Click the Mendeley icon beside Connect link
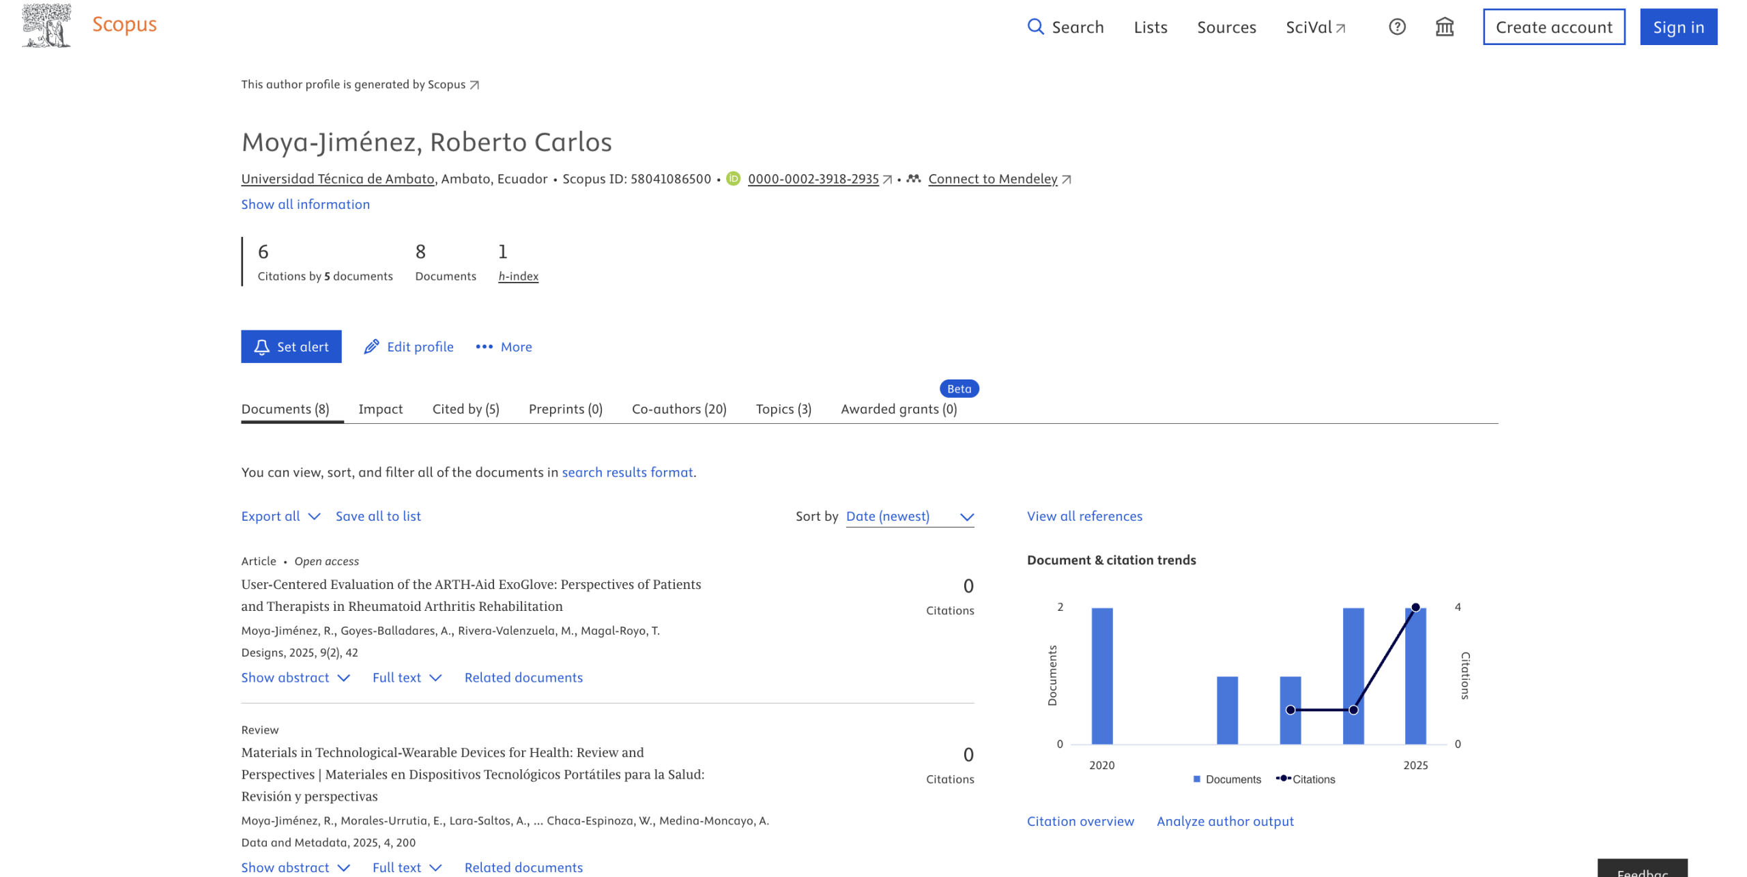 pyautogui.click(x=914, y=179)
